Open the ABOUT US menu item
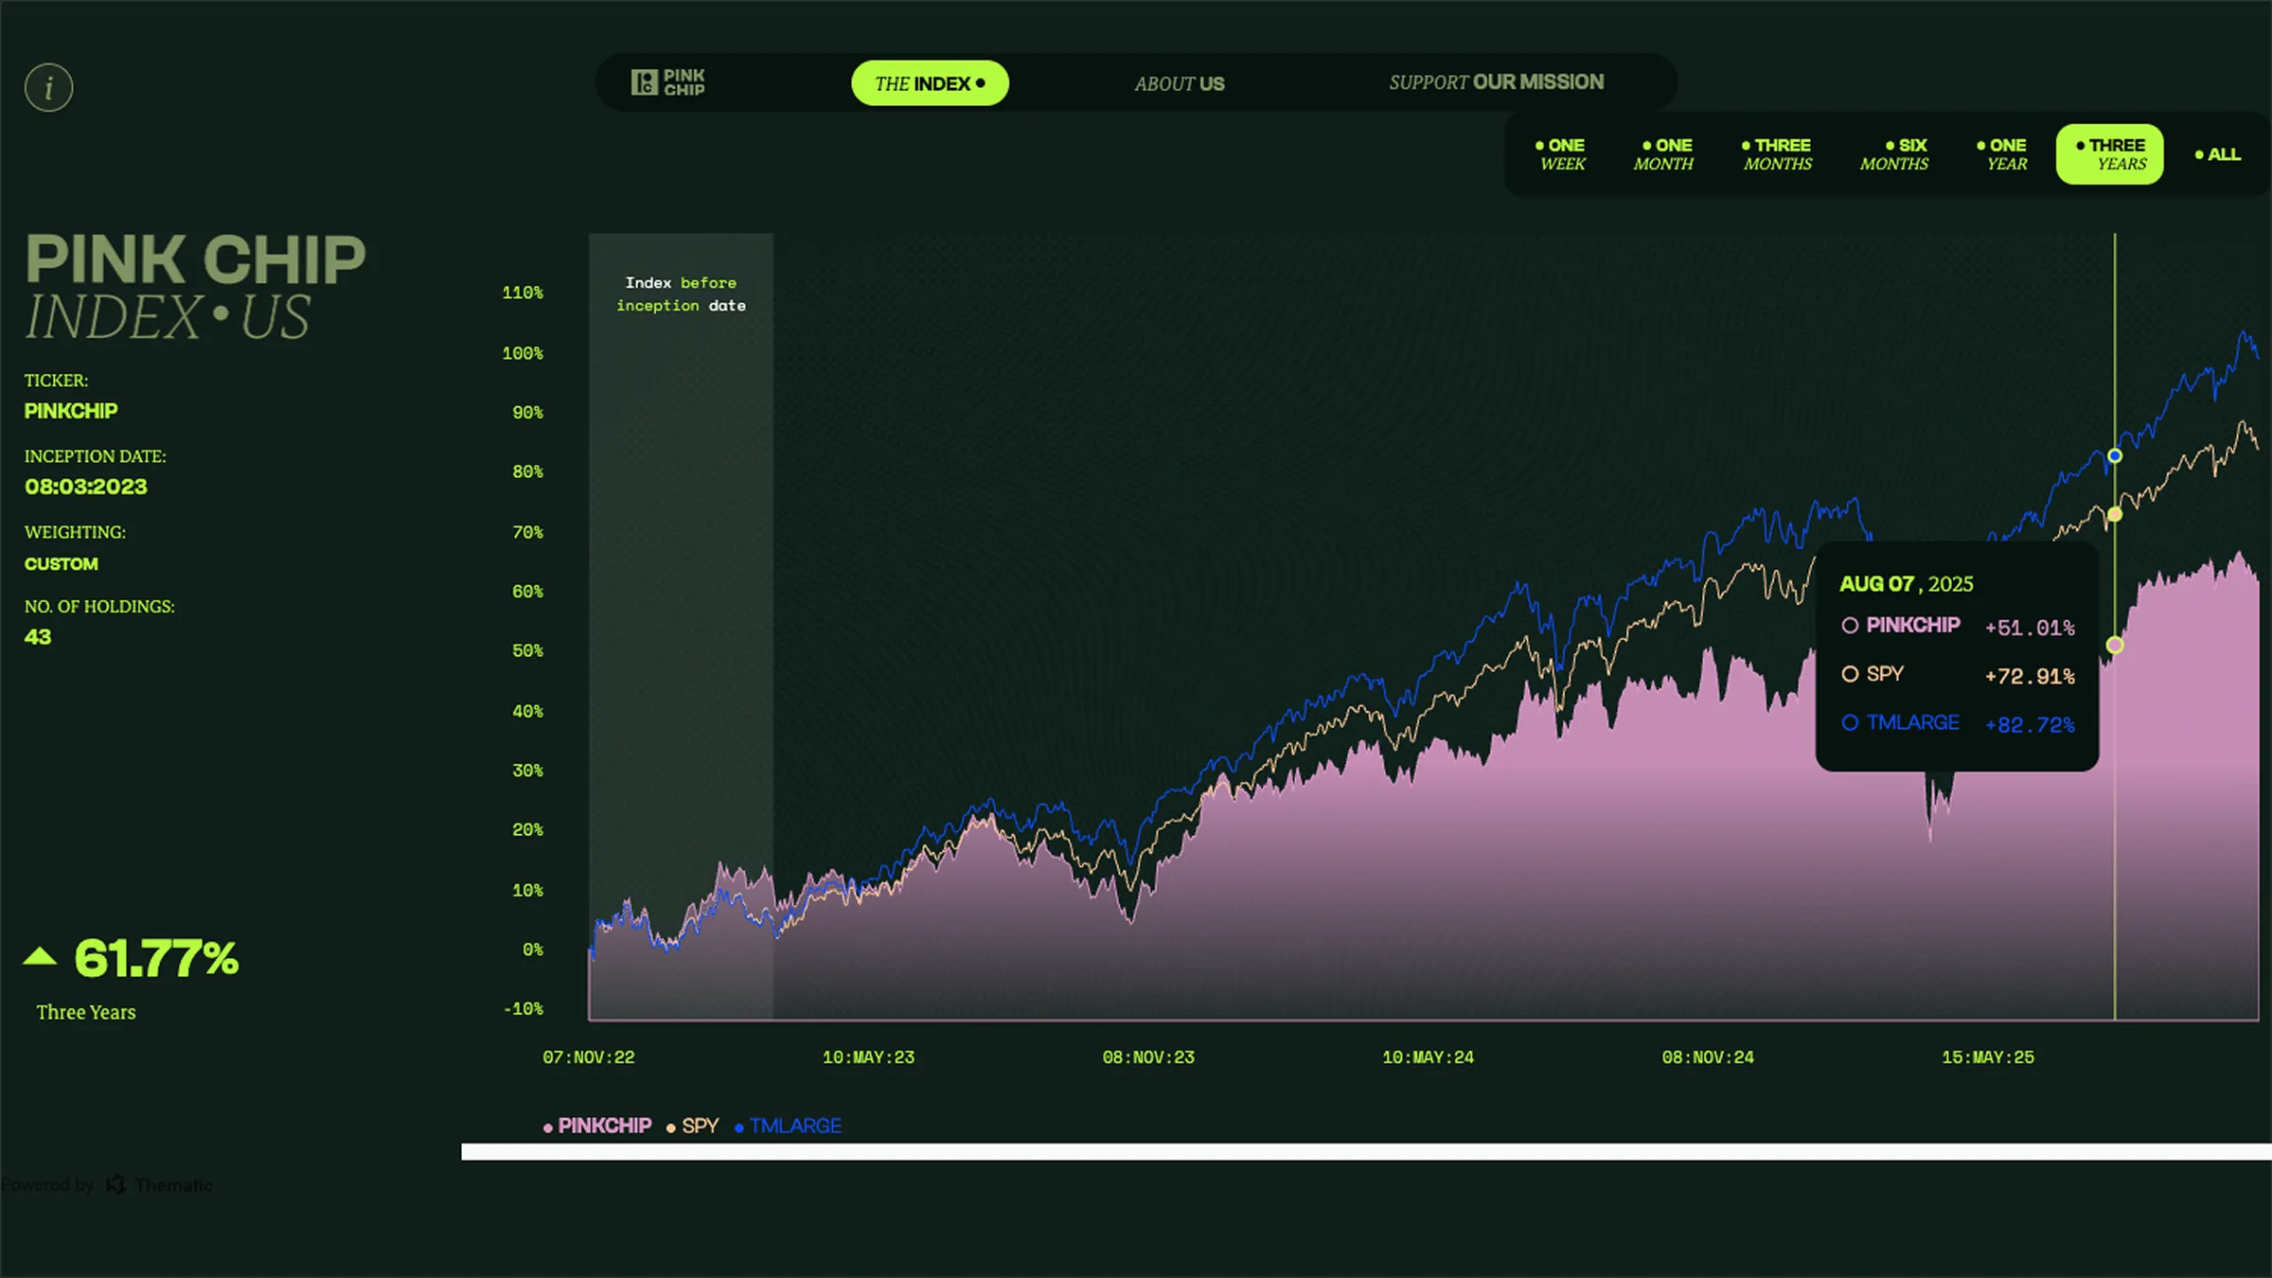The image size is (2272, 1278). (x=1179, y=83)
